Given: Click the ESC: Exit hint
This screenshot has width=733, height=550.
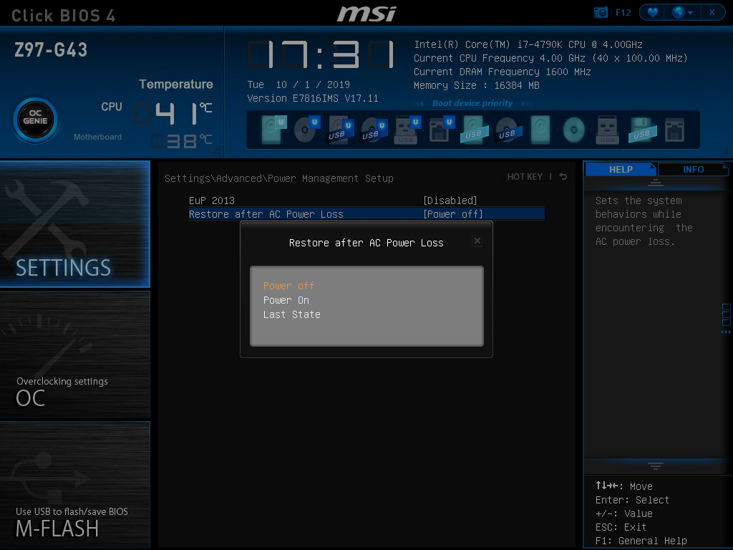Looking at the screenshot, I should coord(621,528).
